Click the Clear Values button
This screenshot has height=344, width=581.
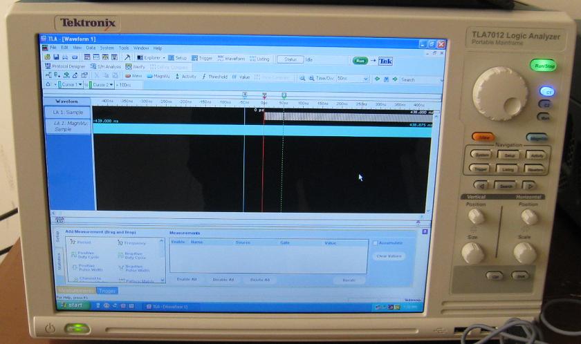[x=389, y=256]
